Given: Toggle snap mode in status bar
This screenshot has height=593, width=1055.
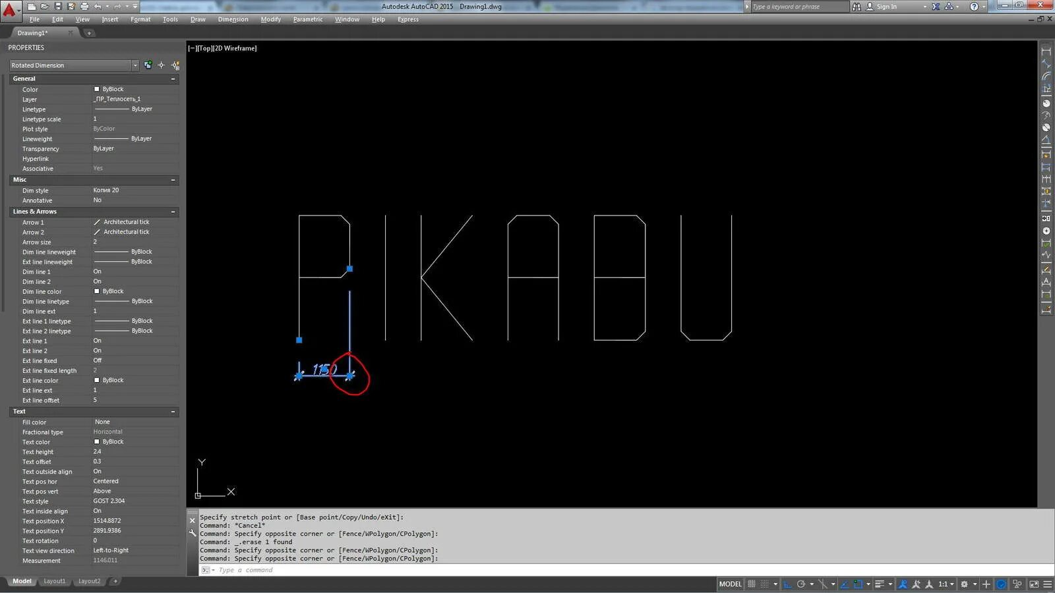Looking at the screenshot, I should 765,584.
